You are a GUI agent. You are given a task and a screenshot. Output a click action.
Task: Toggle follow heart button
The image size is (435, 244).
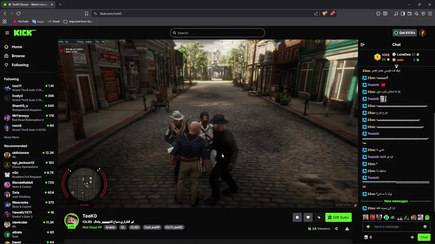[308, 218]
